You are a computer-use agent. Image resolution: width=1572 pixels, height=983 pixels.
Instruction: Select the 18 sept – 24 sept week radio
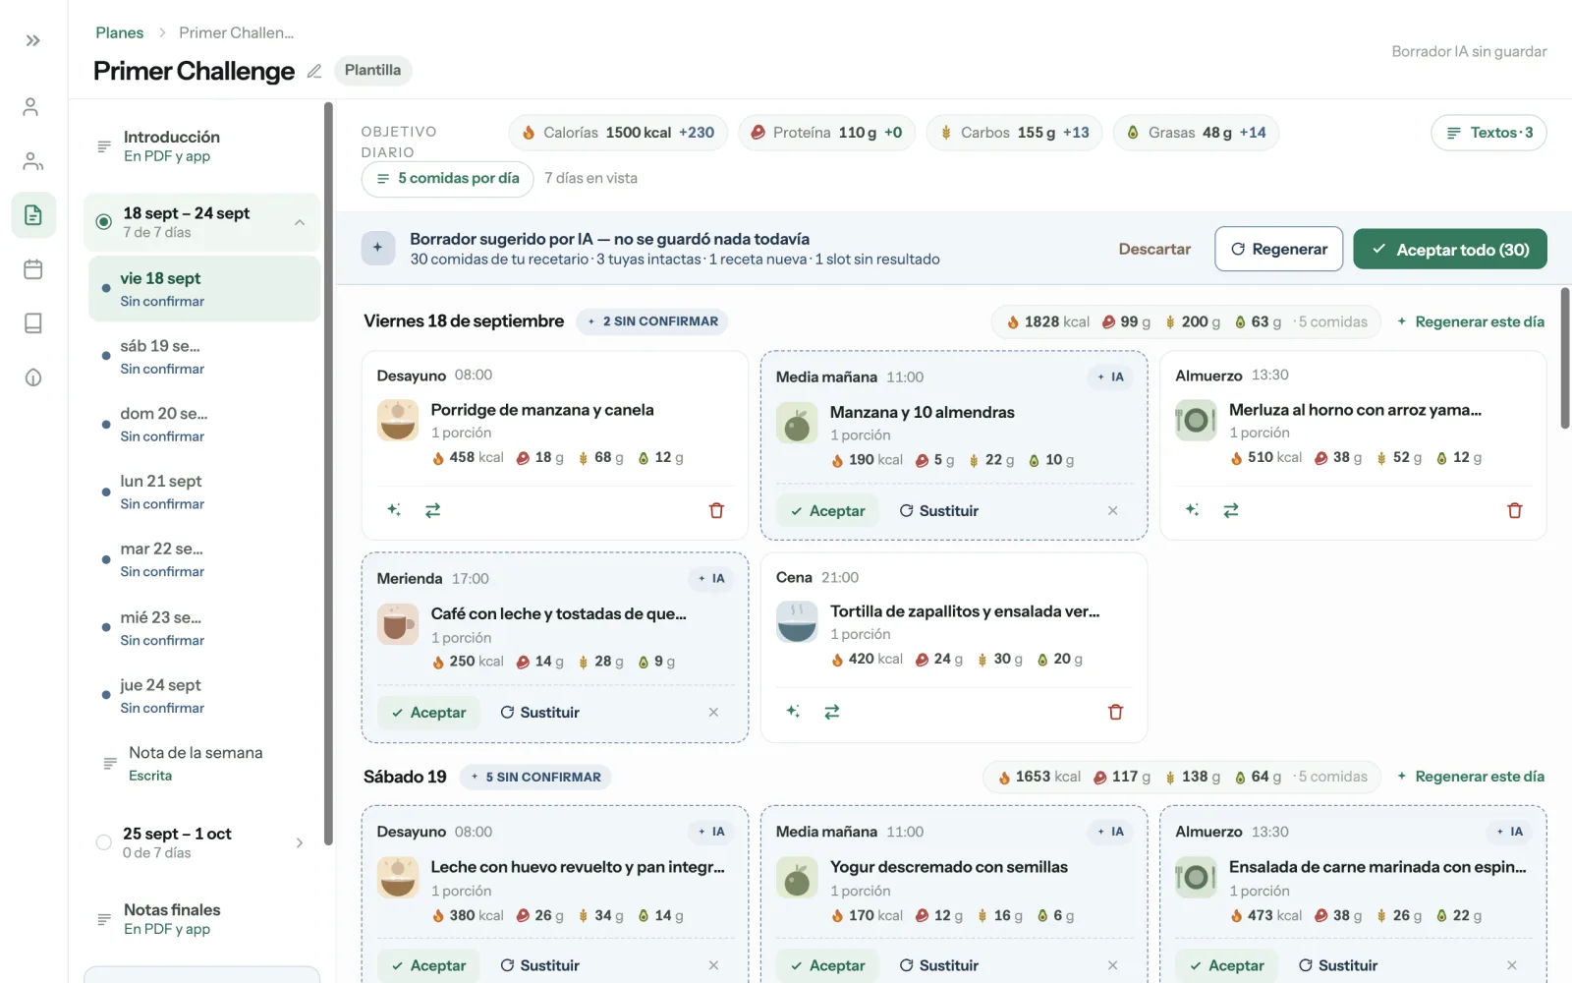[x=103, y=222]
